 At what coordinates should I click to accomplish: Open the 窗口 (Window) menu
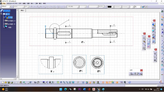pos(40,3)
